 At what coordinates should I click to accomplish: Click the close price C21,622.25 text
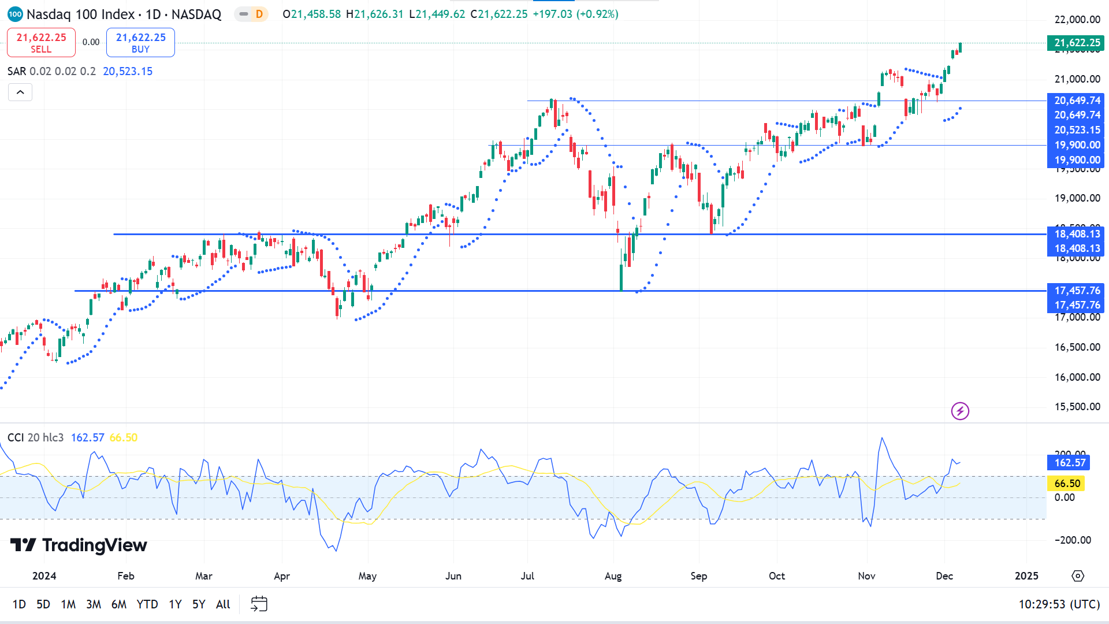coord(499,14)
